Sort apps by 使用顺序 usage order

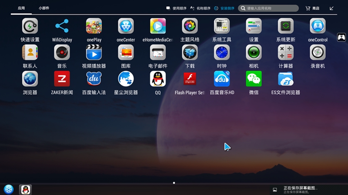pos(177,8)
